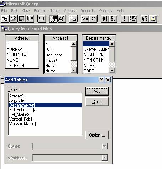Screen dimensions: 162x169
Task: Click the Save Query floppy icon
Action: point(22,19)
